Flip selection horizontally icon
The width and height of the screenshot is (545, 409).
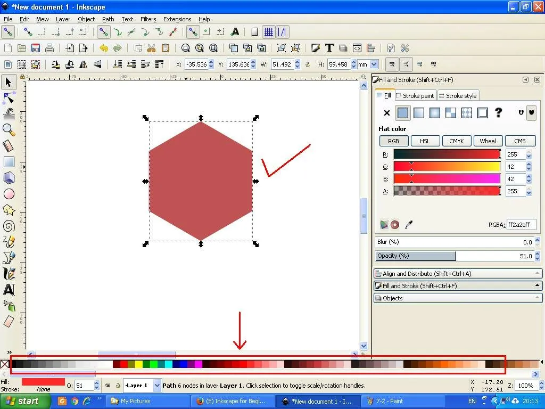tap(84, 64)
